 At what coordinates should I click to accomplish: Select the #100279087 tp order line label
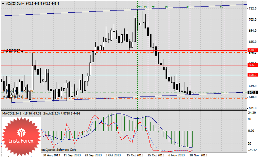pos(14,51)
